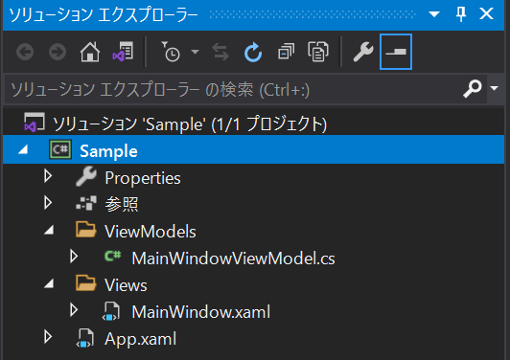Open search options dropdown arrow
Image resolution: width=510 pixels, height=360 pixels.
tap(495, 88)
